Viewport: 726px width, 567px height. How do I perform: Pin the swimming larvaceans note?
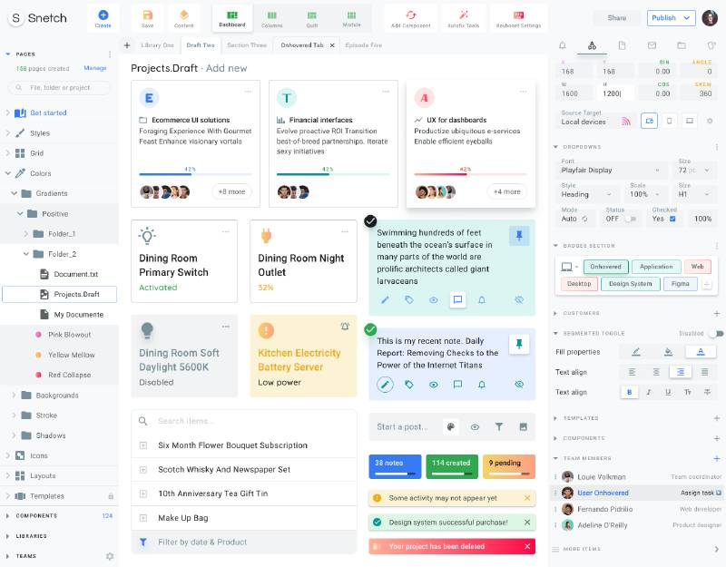pyautogui.click(x=519, y=236)
